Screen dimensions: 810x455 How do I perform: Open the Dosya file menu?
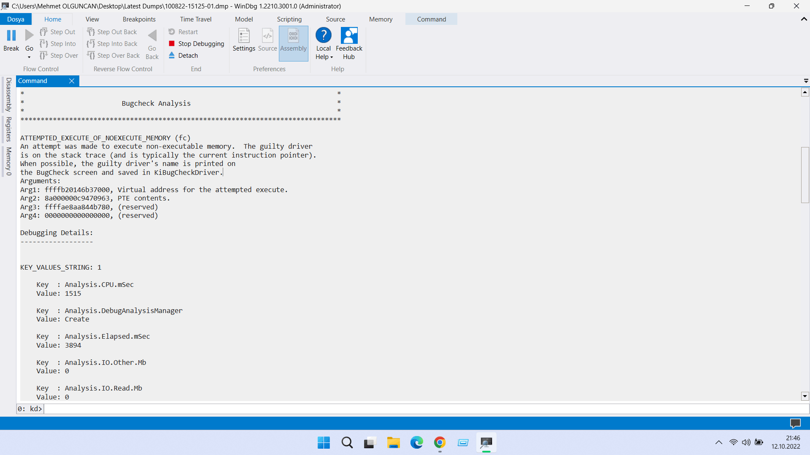[16, 19]
